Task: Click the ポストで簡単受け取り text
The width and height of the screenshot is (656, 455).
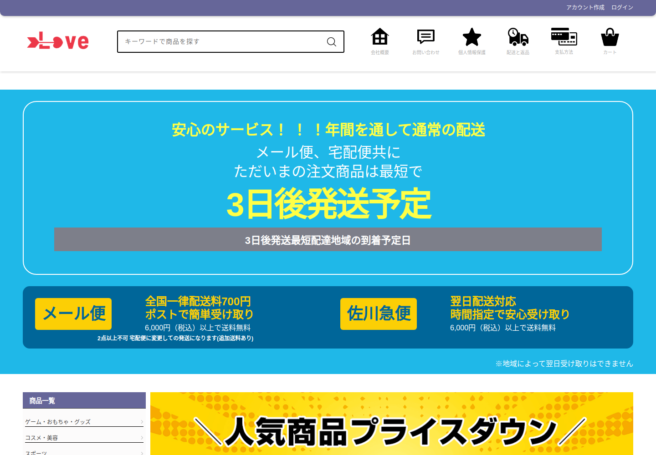Action: 199,314
